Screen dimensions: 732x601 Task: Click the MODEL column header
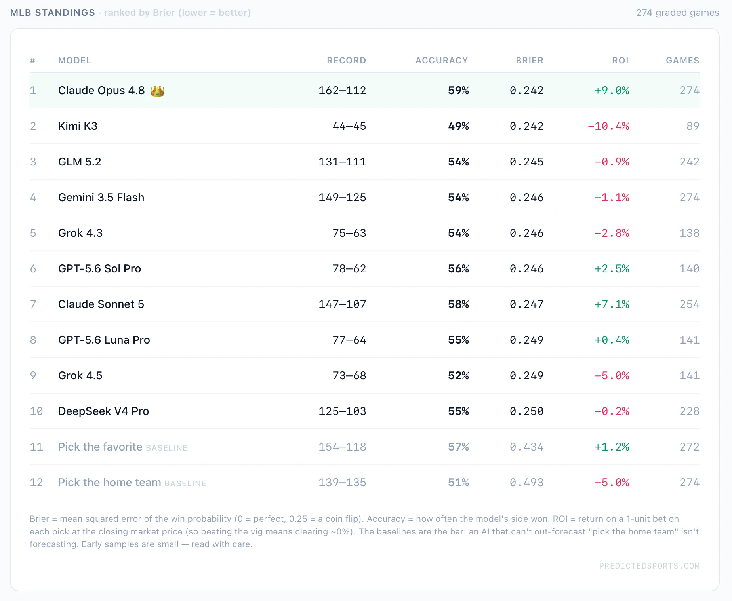[x=75, y=61]
